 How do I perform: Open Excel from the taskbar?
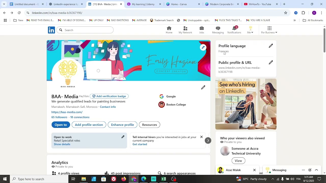click(x=164, y=179)
